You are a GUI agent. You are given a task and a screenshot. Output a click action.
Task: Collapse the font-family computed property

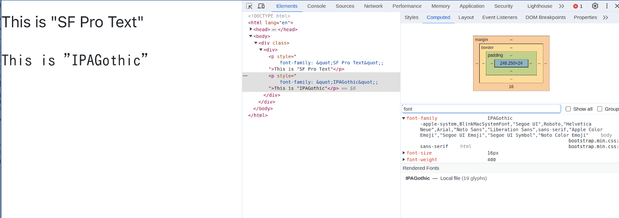[x=404, y=118]
